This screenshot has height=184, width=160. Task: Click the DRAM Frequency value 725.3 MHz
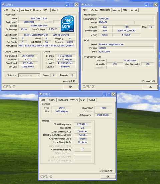tap(82, 124)
